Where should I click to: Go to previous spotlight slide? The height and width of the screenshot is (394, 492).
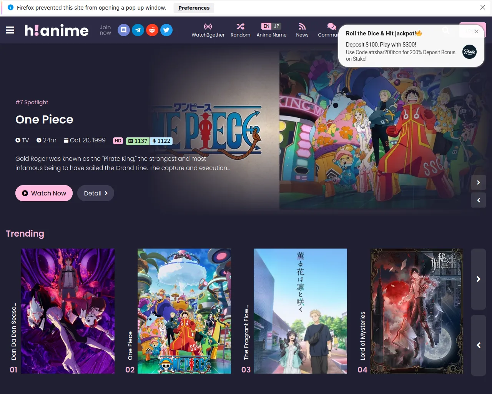pyautogui.click(x=479, y=200)
